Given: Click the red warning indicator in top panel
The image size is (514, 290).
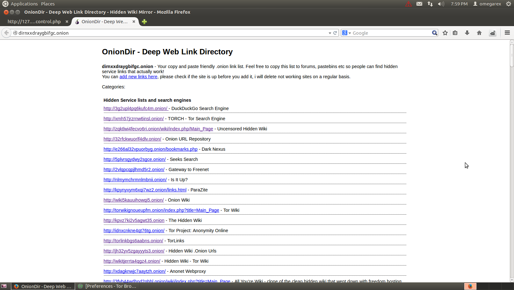Looking at the screenshot, I should (409, 4).
